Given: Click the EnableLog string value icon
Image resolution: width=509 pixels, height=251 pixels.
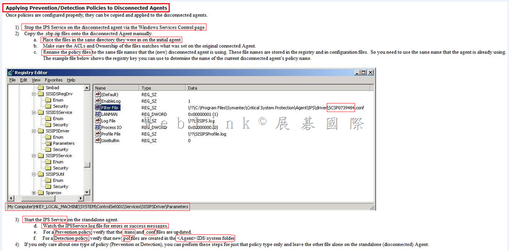Looking at the screenshot, I should pos(97,101).
